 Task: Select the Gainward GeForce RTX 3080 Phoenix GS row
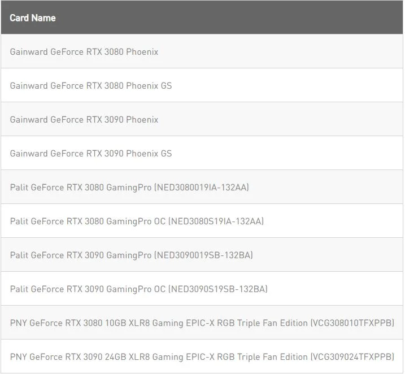(x=202, y=85)
